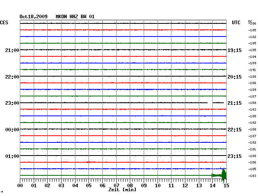
Task: Click the date label Oct18,2009
Action: point(34,17)
